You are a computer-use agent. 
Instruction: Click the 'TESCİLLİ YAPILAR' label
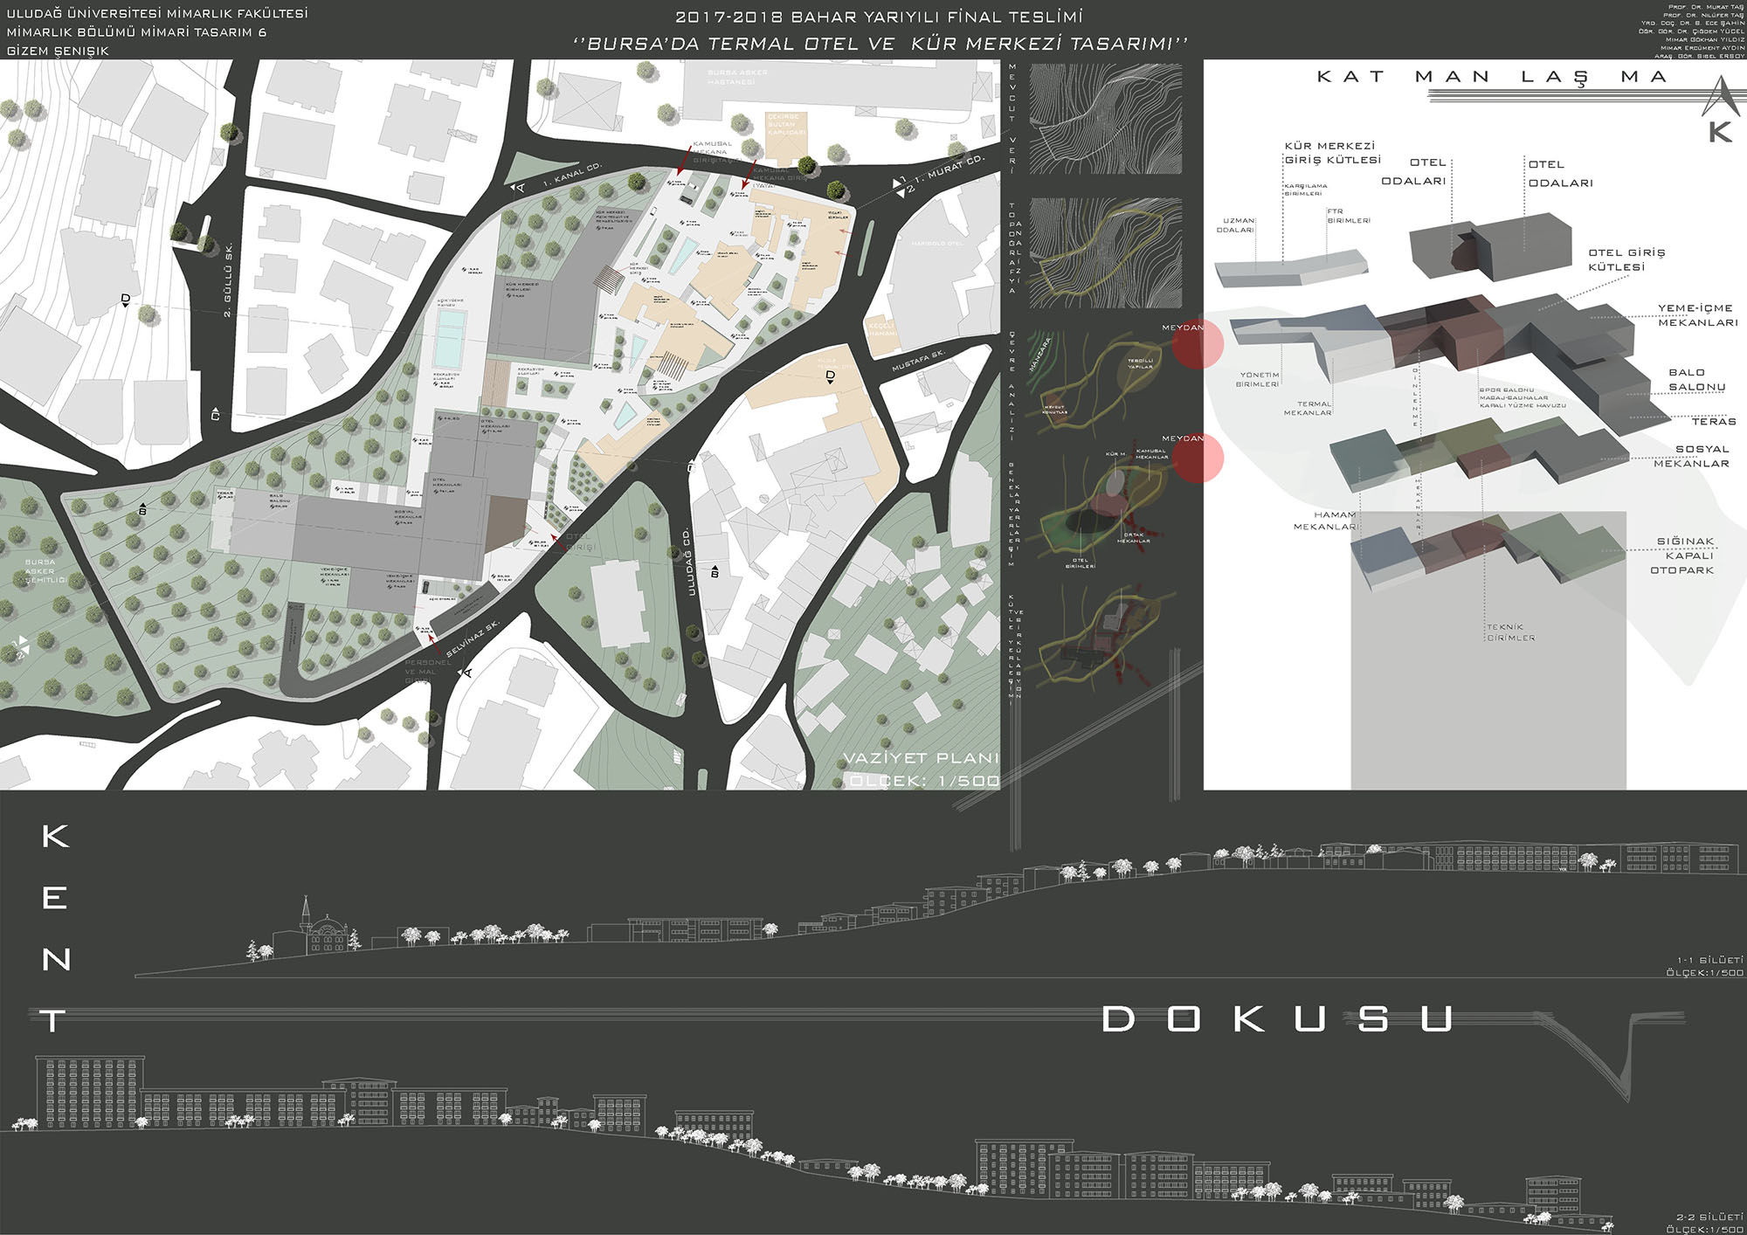(1141, 363)
